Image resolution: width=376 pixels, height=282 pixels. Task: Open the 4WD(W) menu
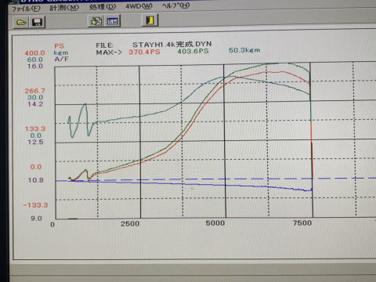(139, 6)
